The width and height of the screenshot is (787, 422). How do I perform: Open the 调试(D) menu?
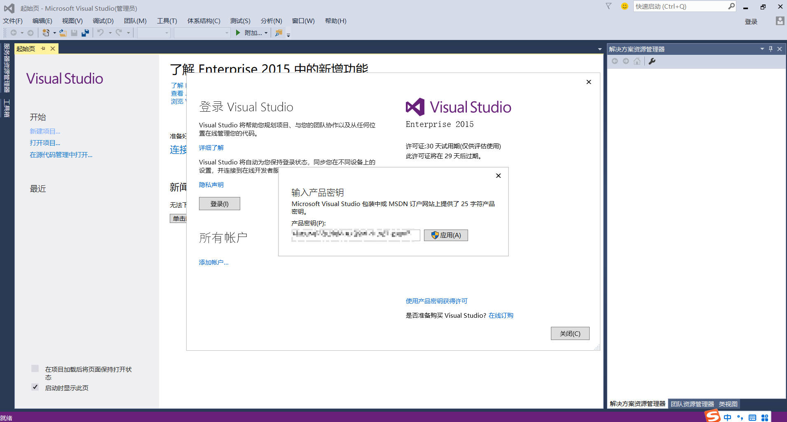[x=103, y=21]
